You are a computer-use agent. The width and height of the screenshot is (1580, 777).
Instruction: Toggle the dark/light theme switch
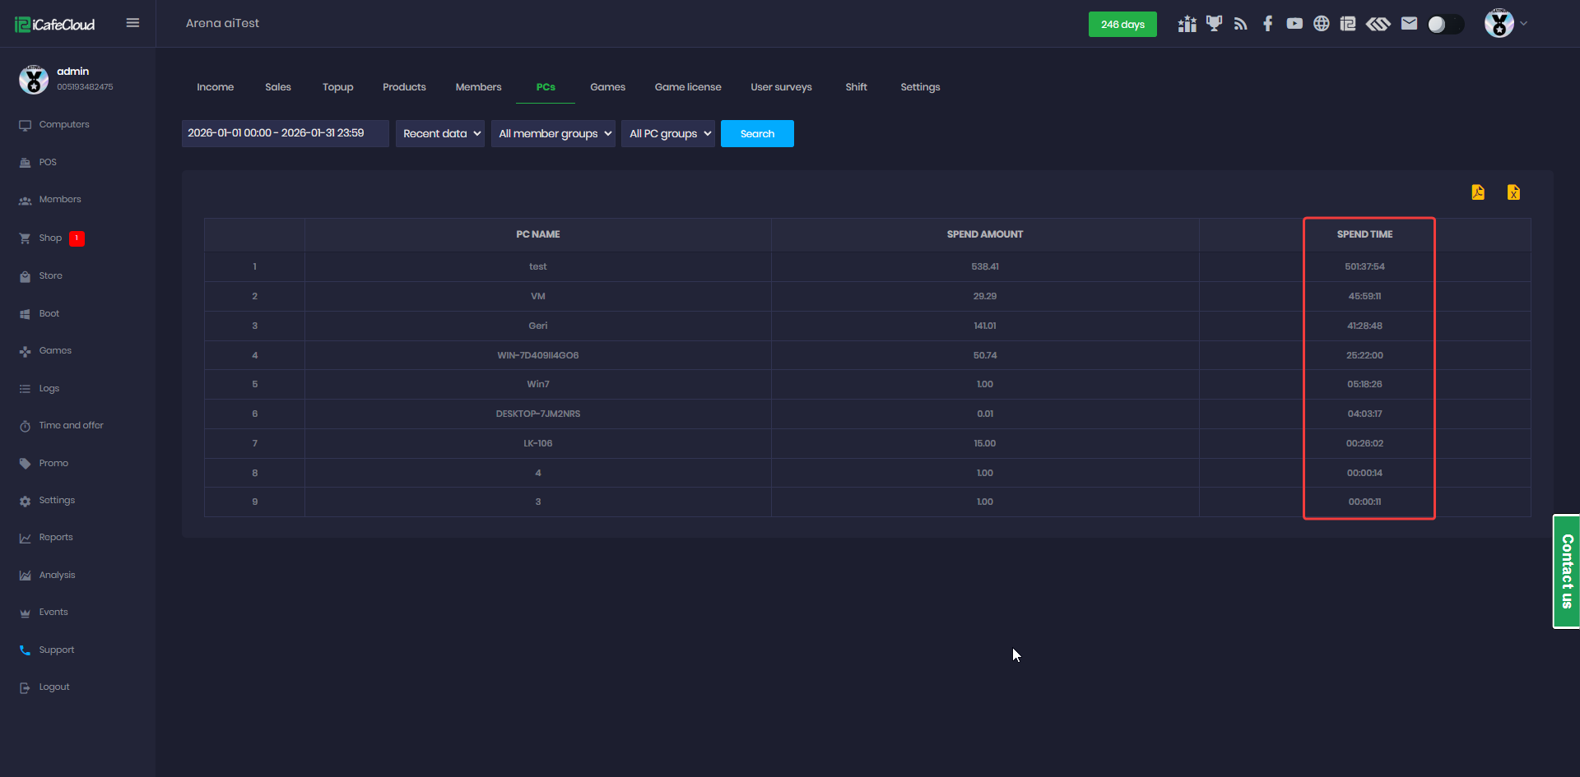point(1445,24)
